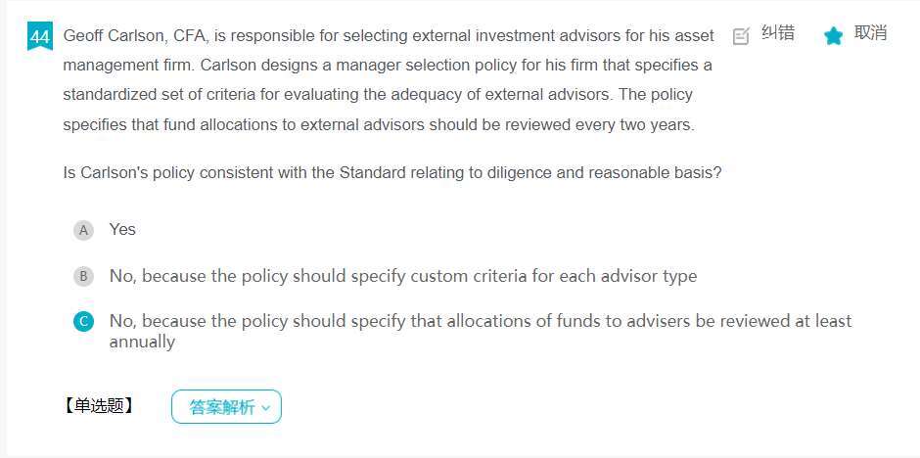The image size is (920, 458).
Task: Click the 【单选题】 question type label
Action: click(x=98, y=406)
